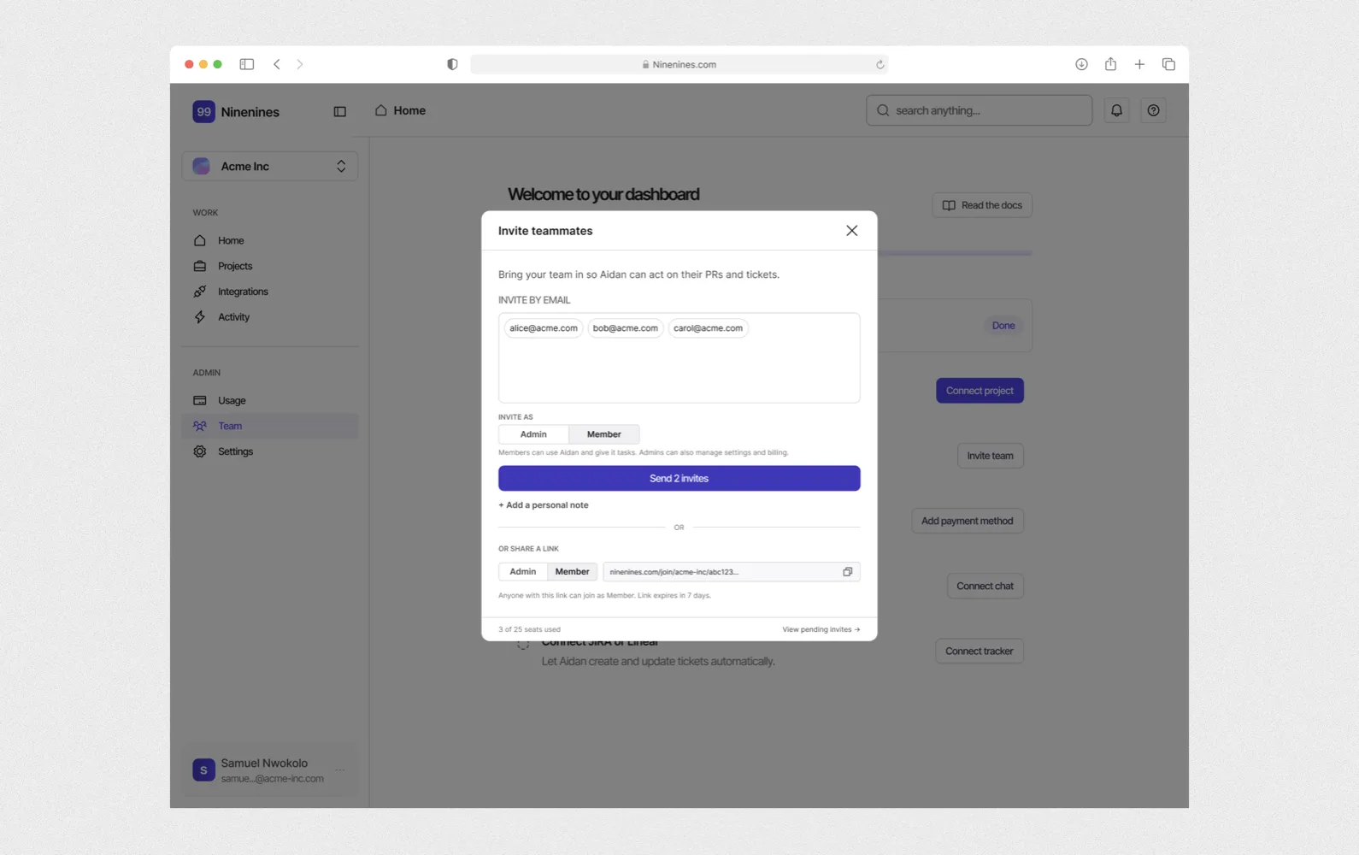This screenshot has width=1359, height=855.
Task: Open Safari downloads
Action: [x=1081, y=64]
